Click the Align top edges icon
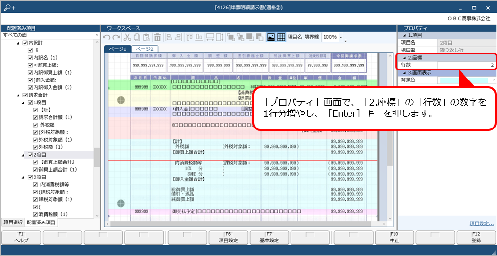This screenshot has height=256, width=497. 190,37
